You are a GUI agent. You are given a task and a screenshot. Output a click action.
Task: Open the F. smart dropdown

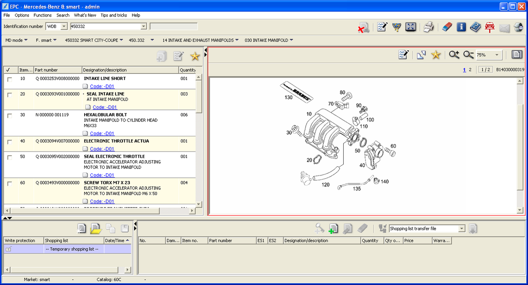point(46,40)
